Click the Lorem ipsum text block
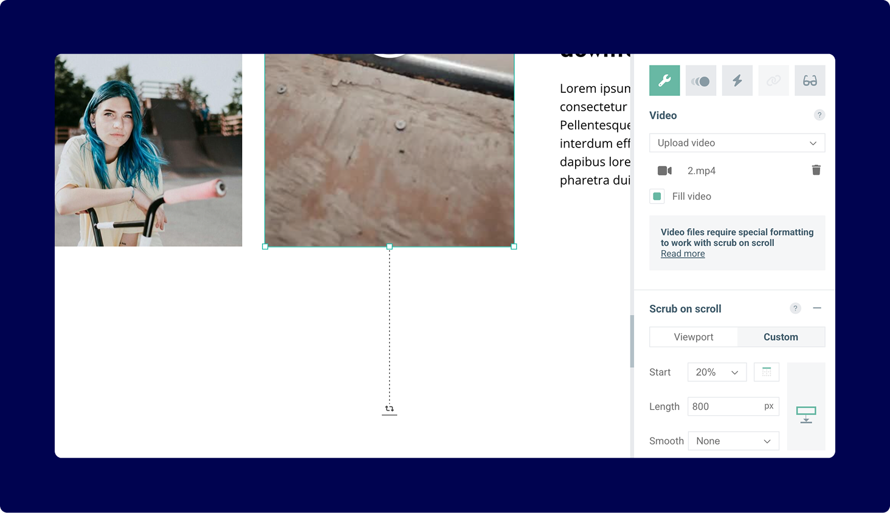Screen dimensions: 890x513 click(x=595, y=134)
